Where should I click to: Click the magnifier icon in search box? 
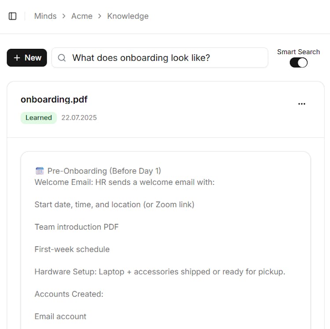click(62, 58)
